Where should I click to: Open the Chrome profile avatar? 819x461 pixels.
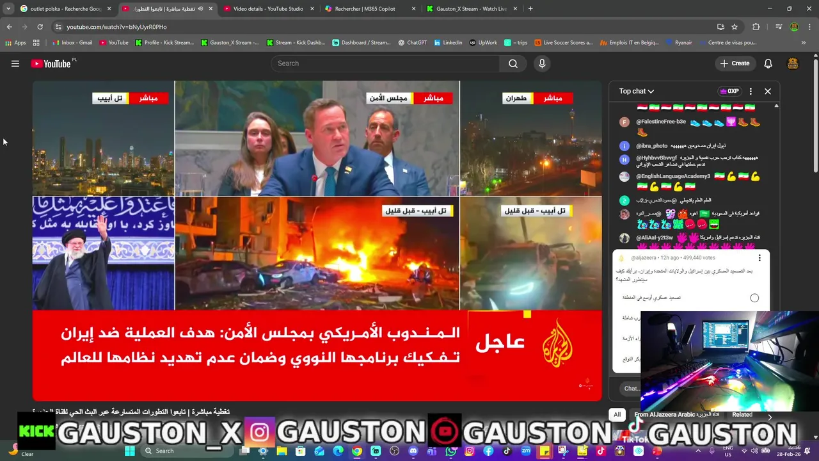(x=794, y=27)
